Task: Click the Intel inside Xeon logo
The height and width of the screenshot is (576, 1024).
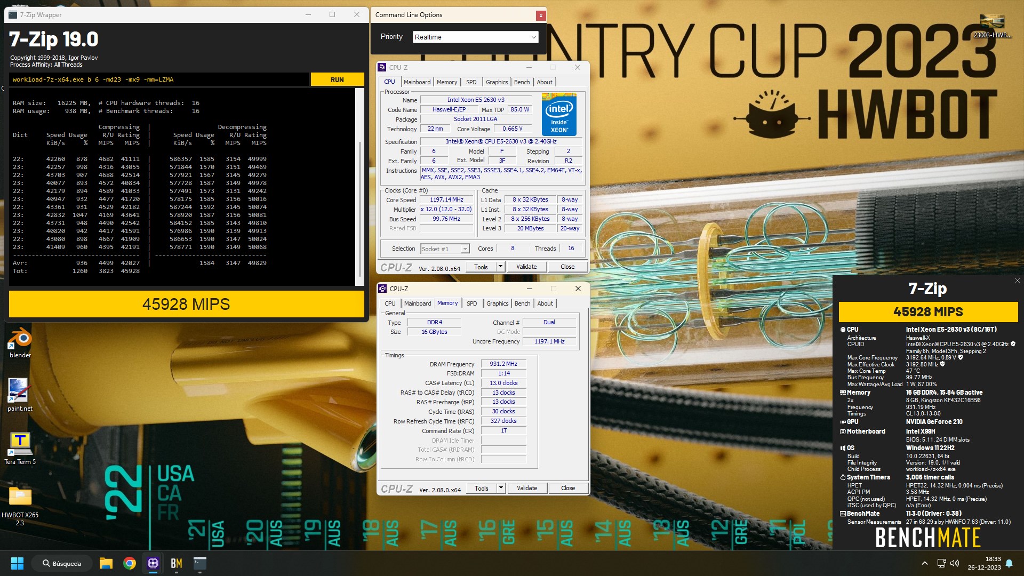Action: 559,114
